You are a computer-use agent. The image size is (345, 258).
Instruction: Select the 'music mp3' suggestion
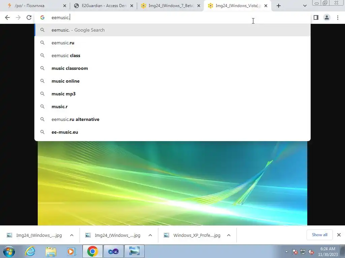pos(172,94)
